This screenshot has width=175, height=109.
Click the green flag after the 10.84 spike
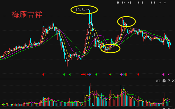coord(96,75)
